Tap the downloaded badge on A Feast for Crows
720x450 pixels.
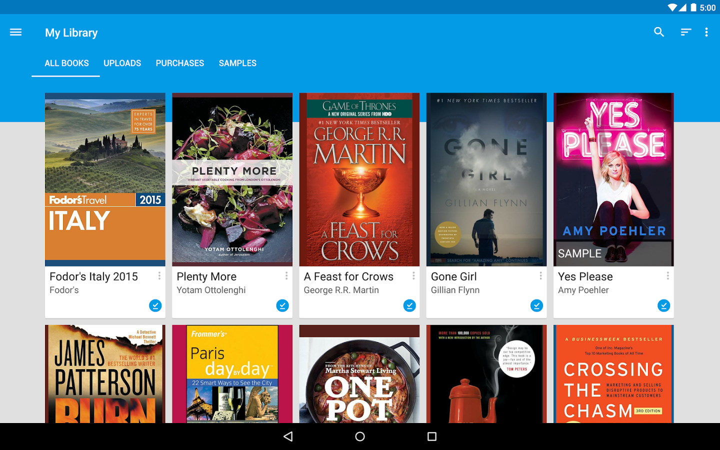click(409, 305)
